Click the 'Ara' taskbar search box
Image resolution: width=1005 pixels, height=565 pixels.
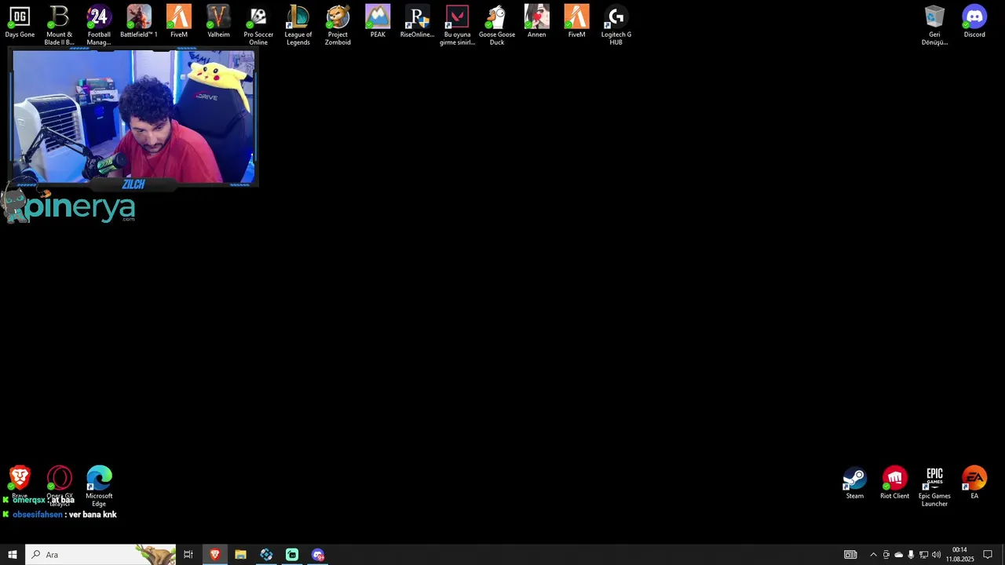click(x=100, y=555)
